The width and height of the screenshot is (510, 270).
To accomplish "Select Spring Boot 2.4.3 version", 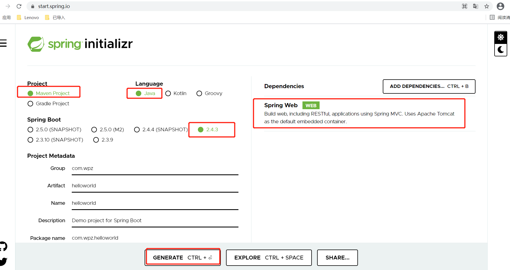I will (208, 130).
